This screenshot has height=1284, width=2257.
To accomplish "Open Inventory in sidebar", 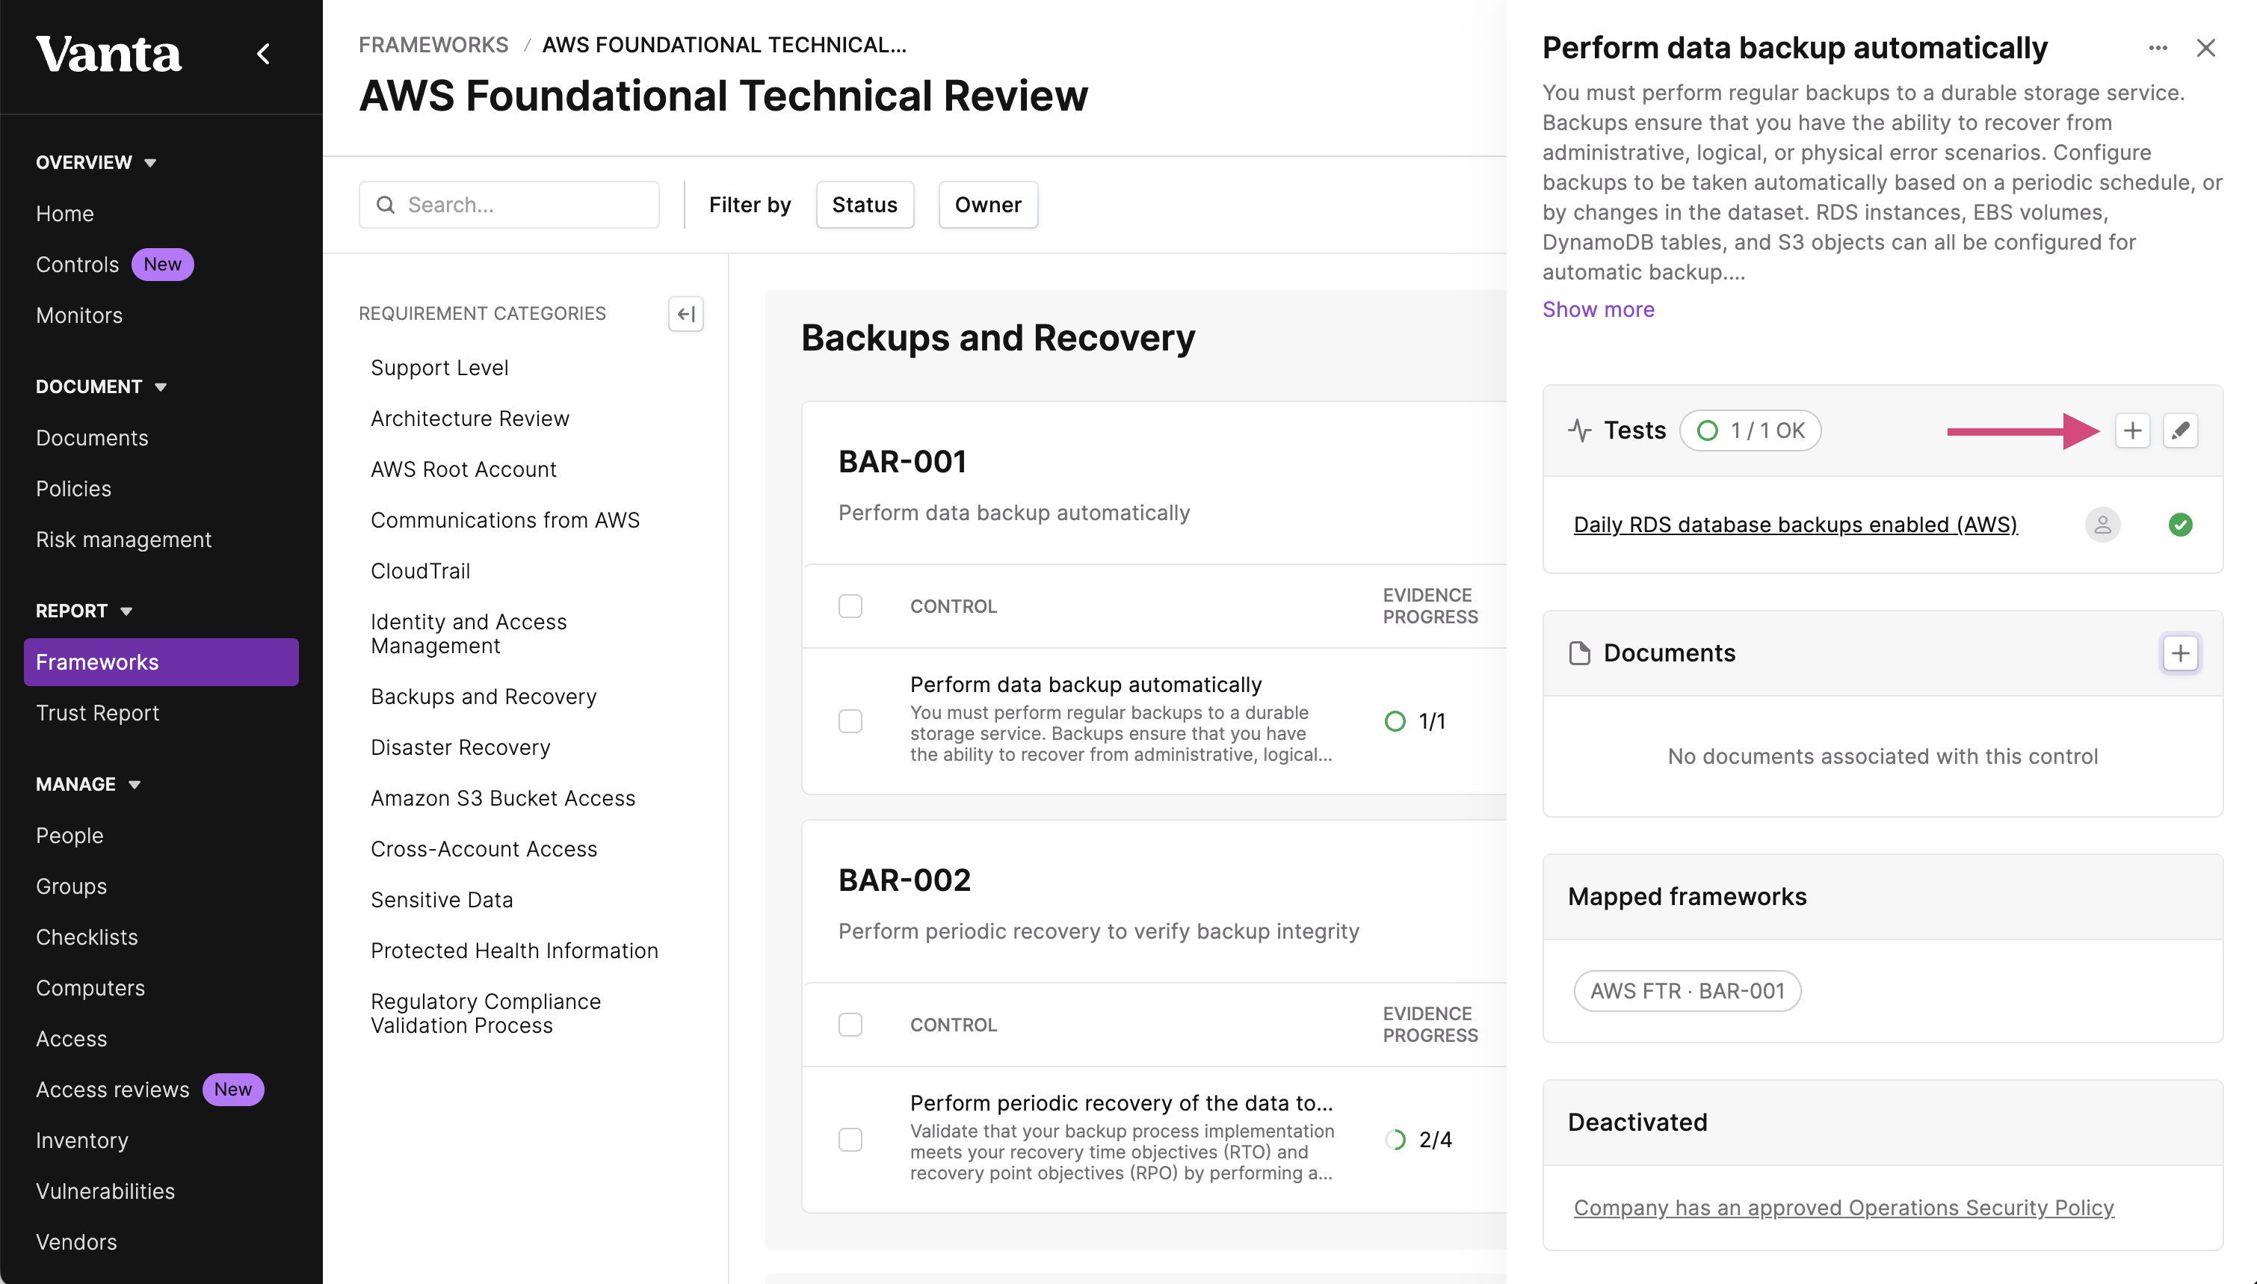I will click(82, 1141).
